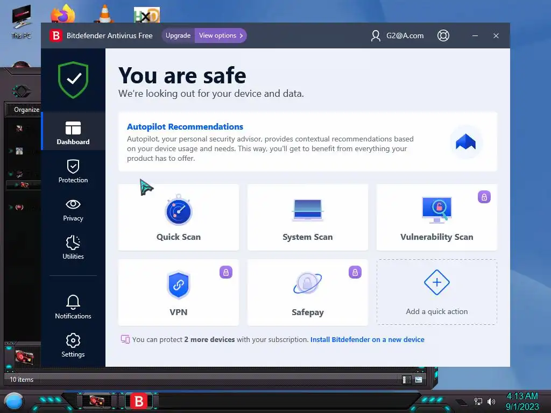Switch Explorer window to large icons view
551x413 pixels.
pos(419,380)
